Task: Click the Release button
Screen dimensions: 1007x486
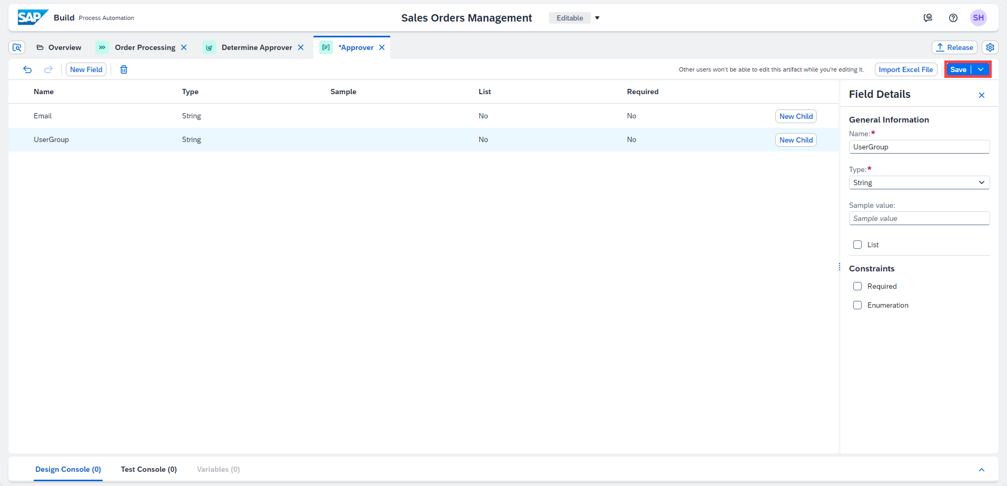Action: [x=954, y=47]
